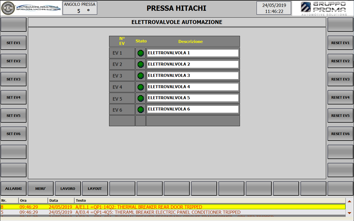The width and height of the screenshot is (354, 221).
Task: Click the EV 6 status LED
Action: (x=141, y=109)
